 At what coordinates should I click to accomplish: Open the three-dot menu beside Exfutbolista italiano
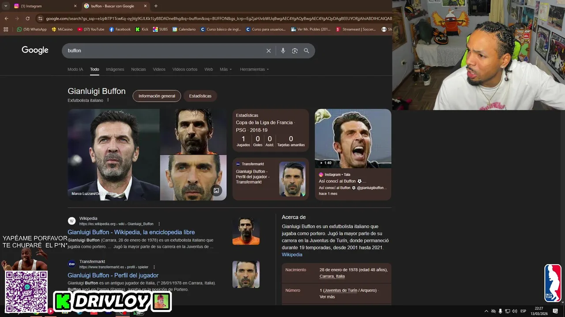pos(108,100)
